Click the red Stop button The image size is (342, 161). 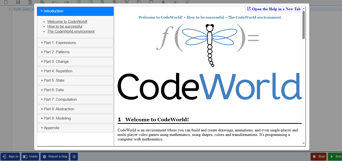point(318,156)
